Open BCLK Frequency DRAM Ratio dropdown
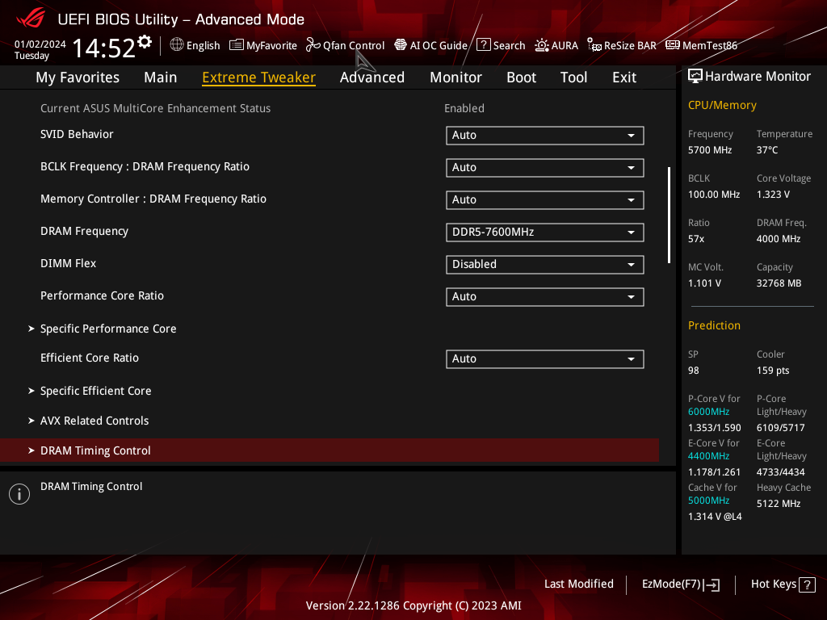 coord(545,167)
